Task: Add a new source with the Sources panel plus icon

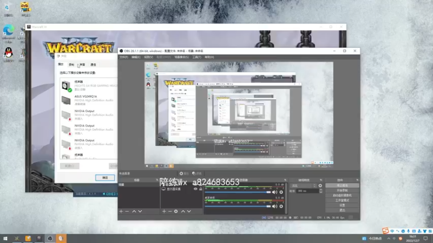Action: [x=164, y=211]
